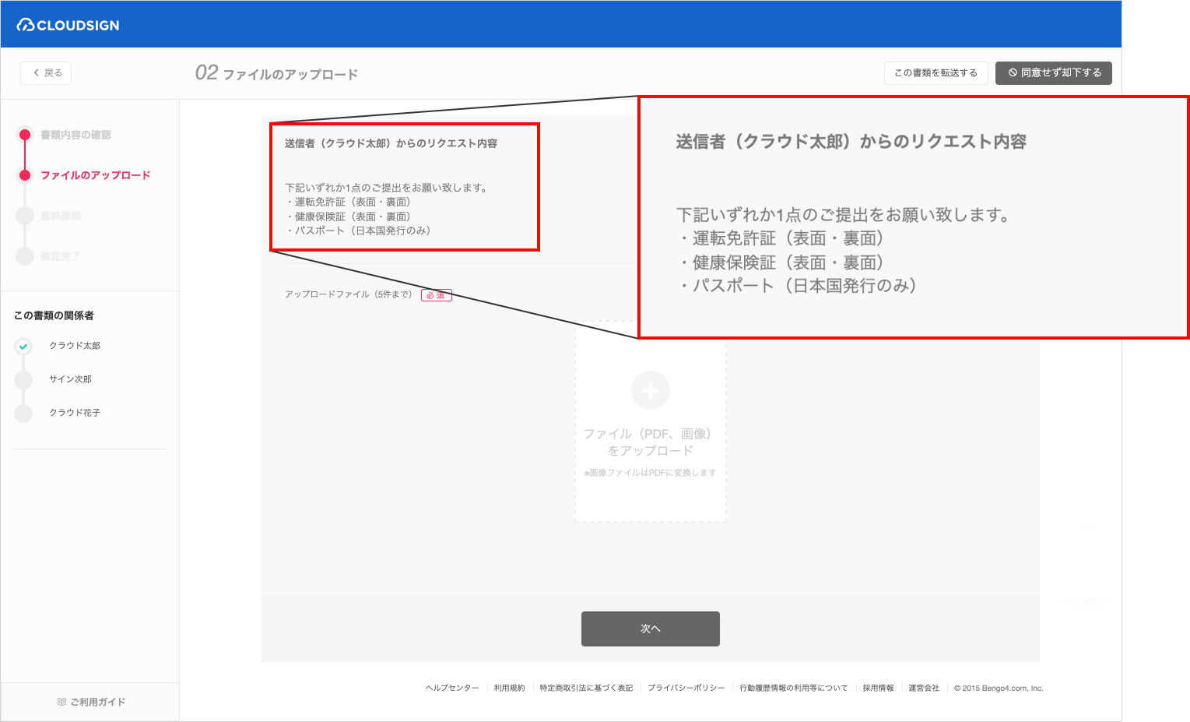
Task: Click クラウド花子 name in participants
Action: pyautogui.click(x=75, y=413)
